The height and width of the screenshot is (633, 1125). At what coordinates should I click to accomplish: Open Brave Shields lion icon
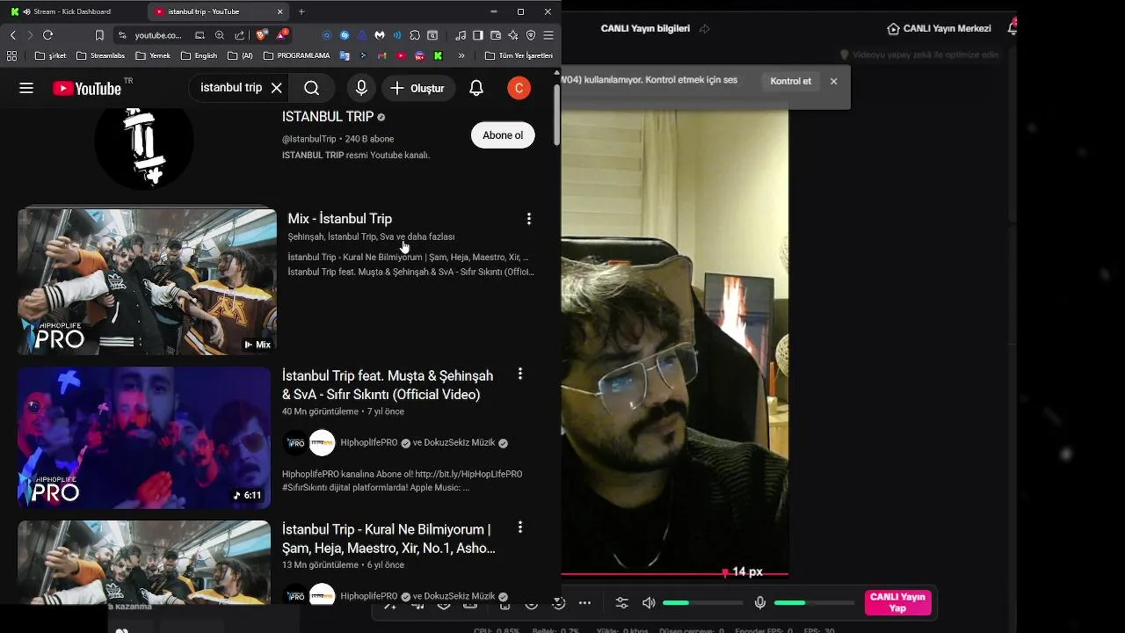[262, 35]
